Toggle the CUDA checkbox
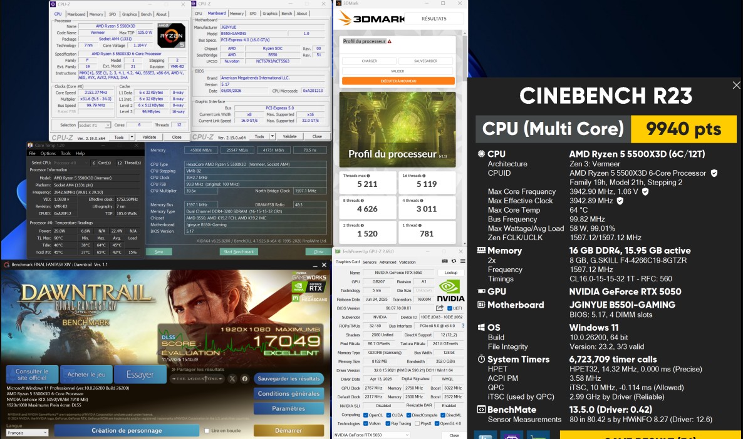This screenshot has height=439, width=743. pos(388,415)
